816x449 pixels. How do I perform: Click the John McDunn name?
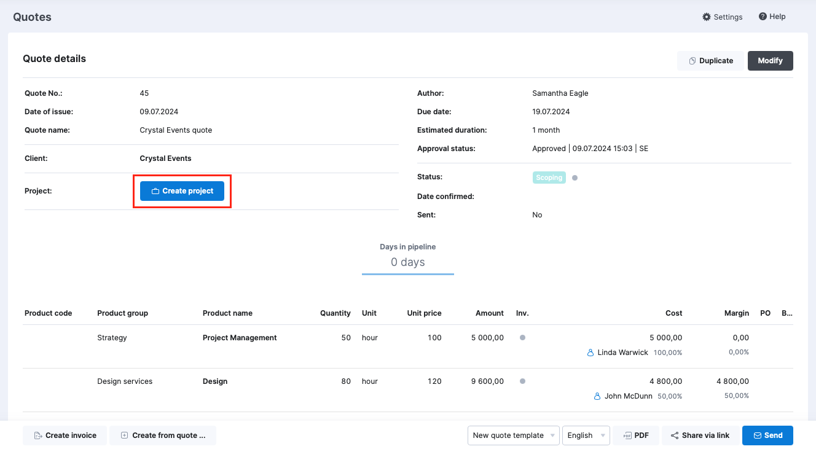[629, 396]
